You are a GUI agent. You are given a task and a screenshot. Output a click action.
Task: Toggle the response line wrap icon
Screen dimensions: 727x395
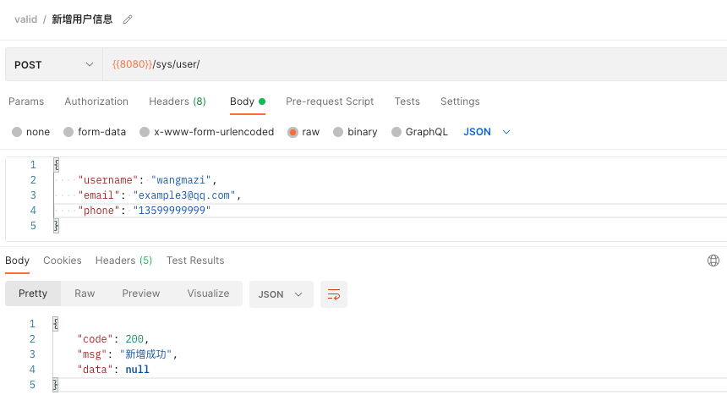click(334, 294)
